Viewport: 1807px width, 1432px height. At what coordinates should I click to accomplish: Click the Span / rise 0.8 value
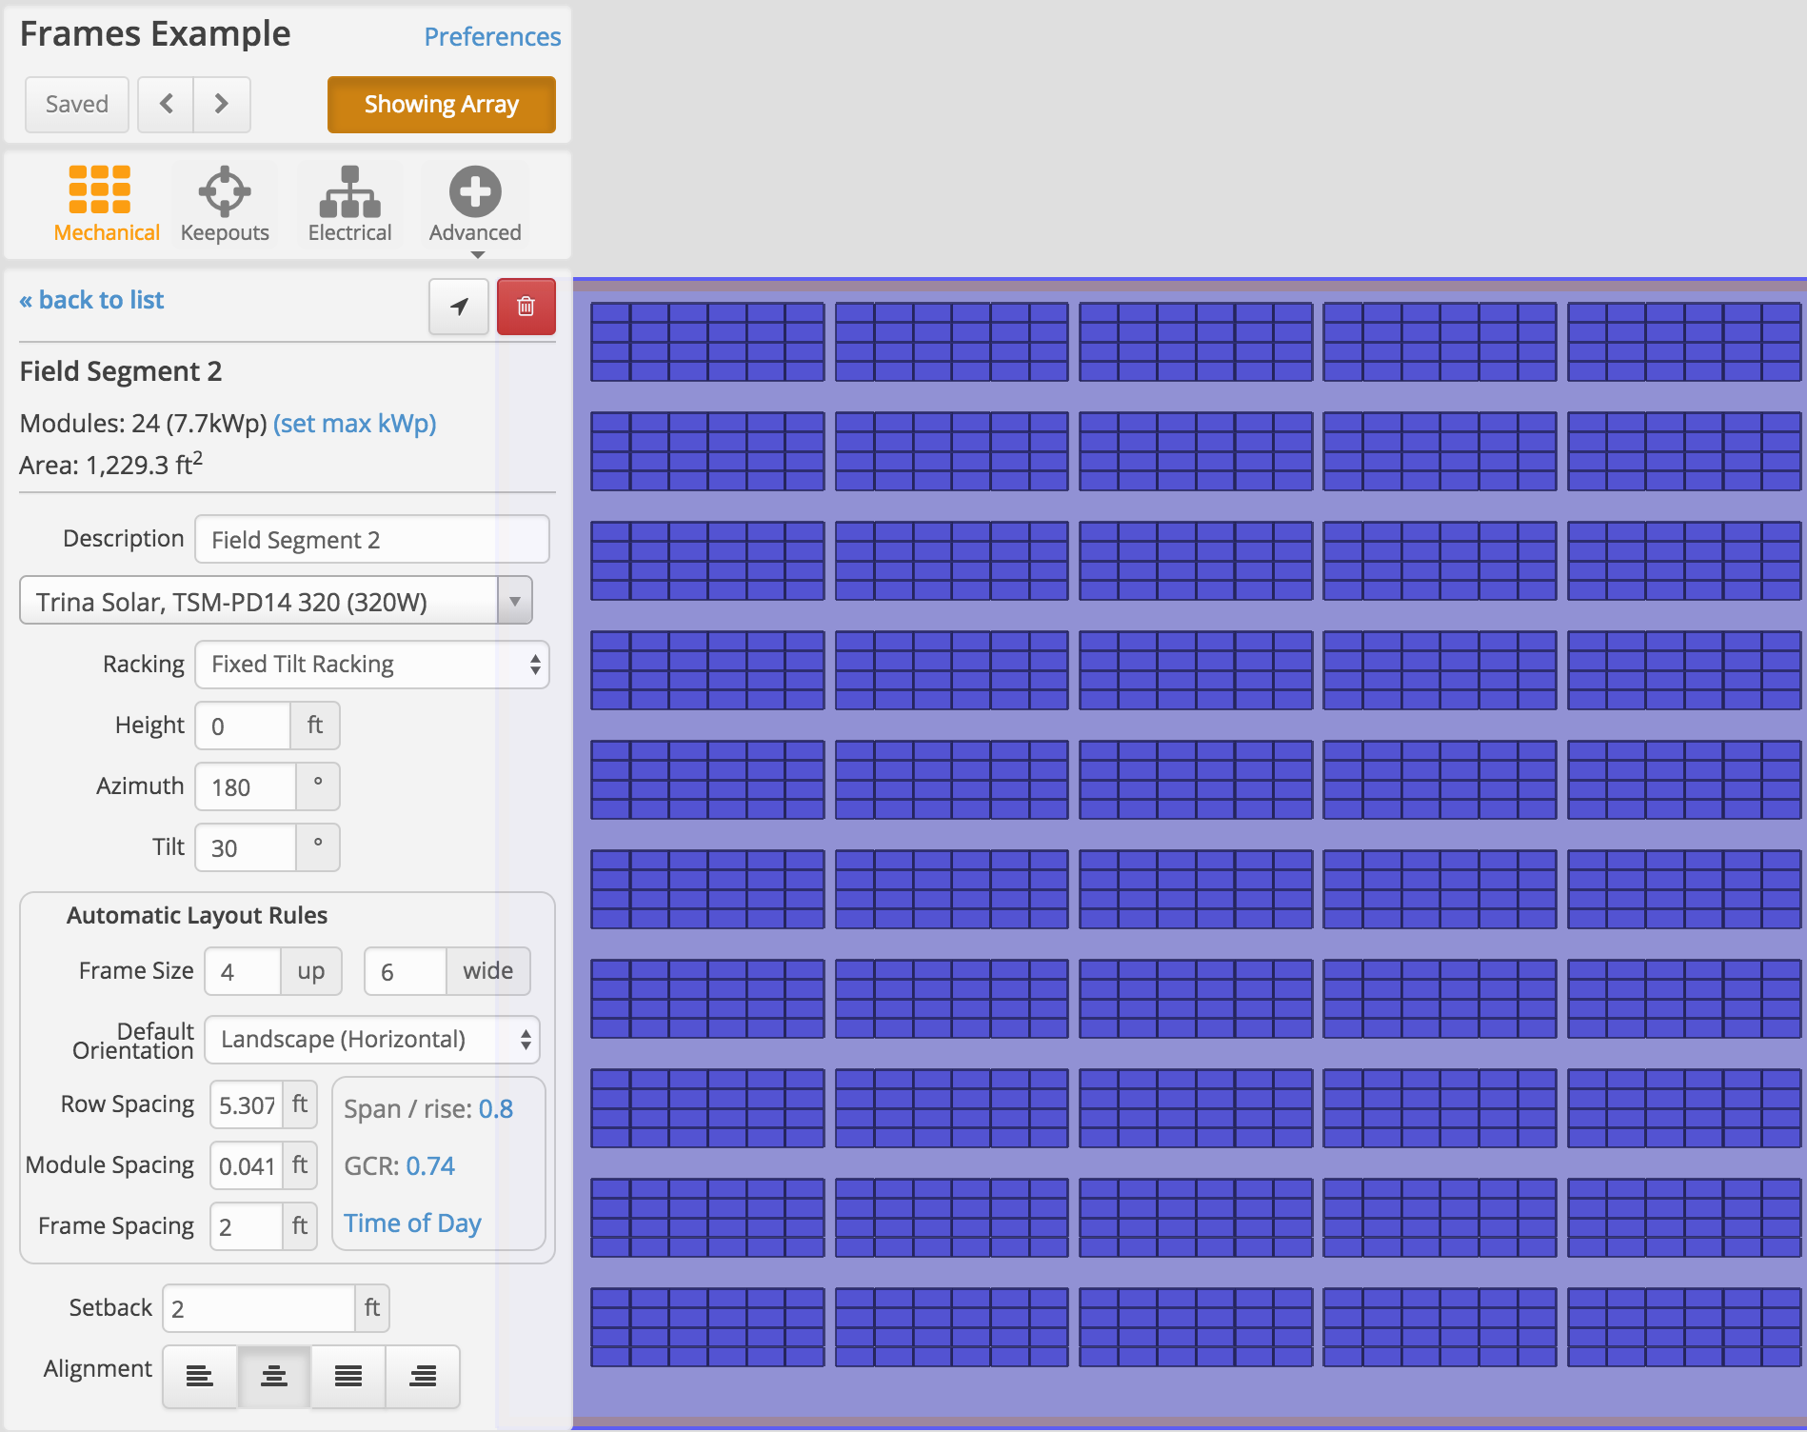click(x=495, y=1108)
